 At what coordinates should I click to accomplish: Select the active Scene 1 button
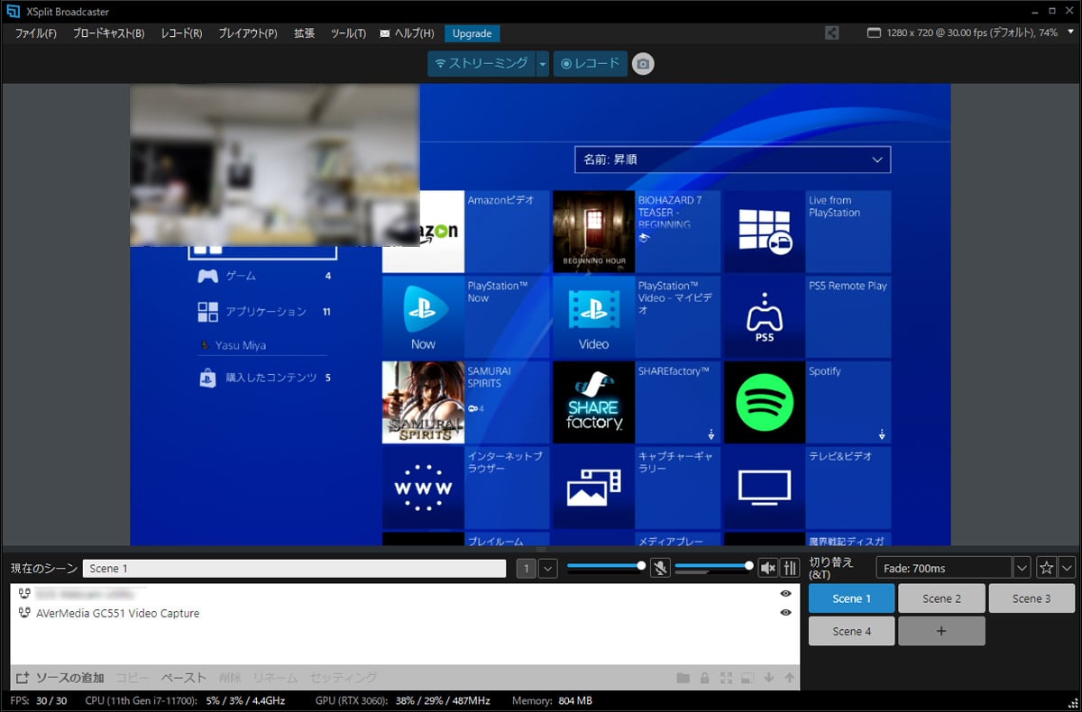point(852,598)
